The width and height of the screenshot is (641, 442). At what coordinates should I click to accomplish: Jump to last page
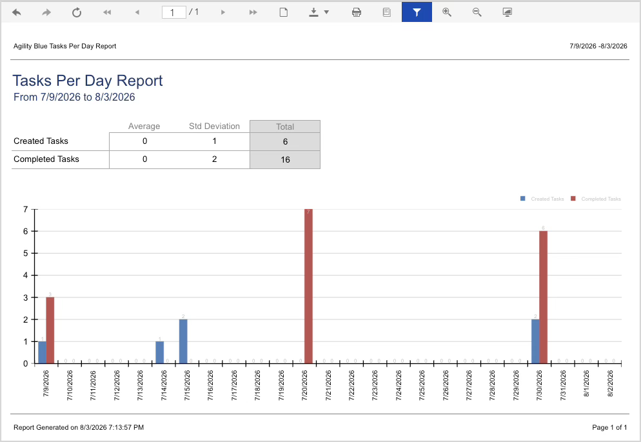click(253, 12)
